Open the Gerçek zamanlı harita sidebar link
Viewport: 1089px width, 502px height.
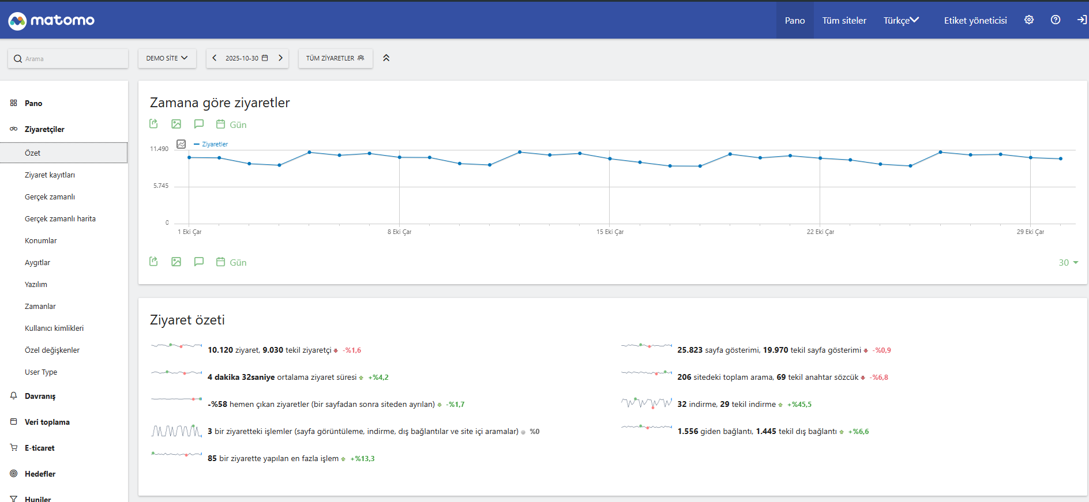[60, 219]
